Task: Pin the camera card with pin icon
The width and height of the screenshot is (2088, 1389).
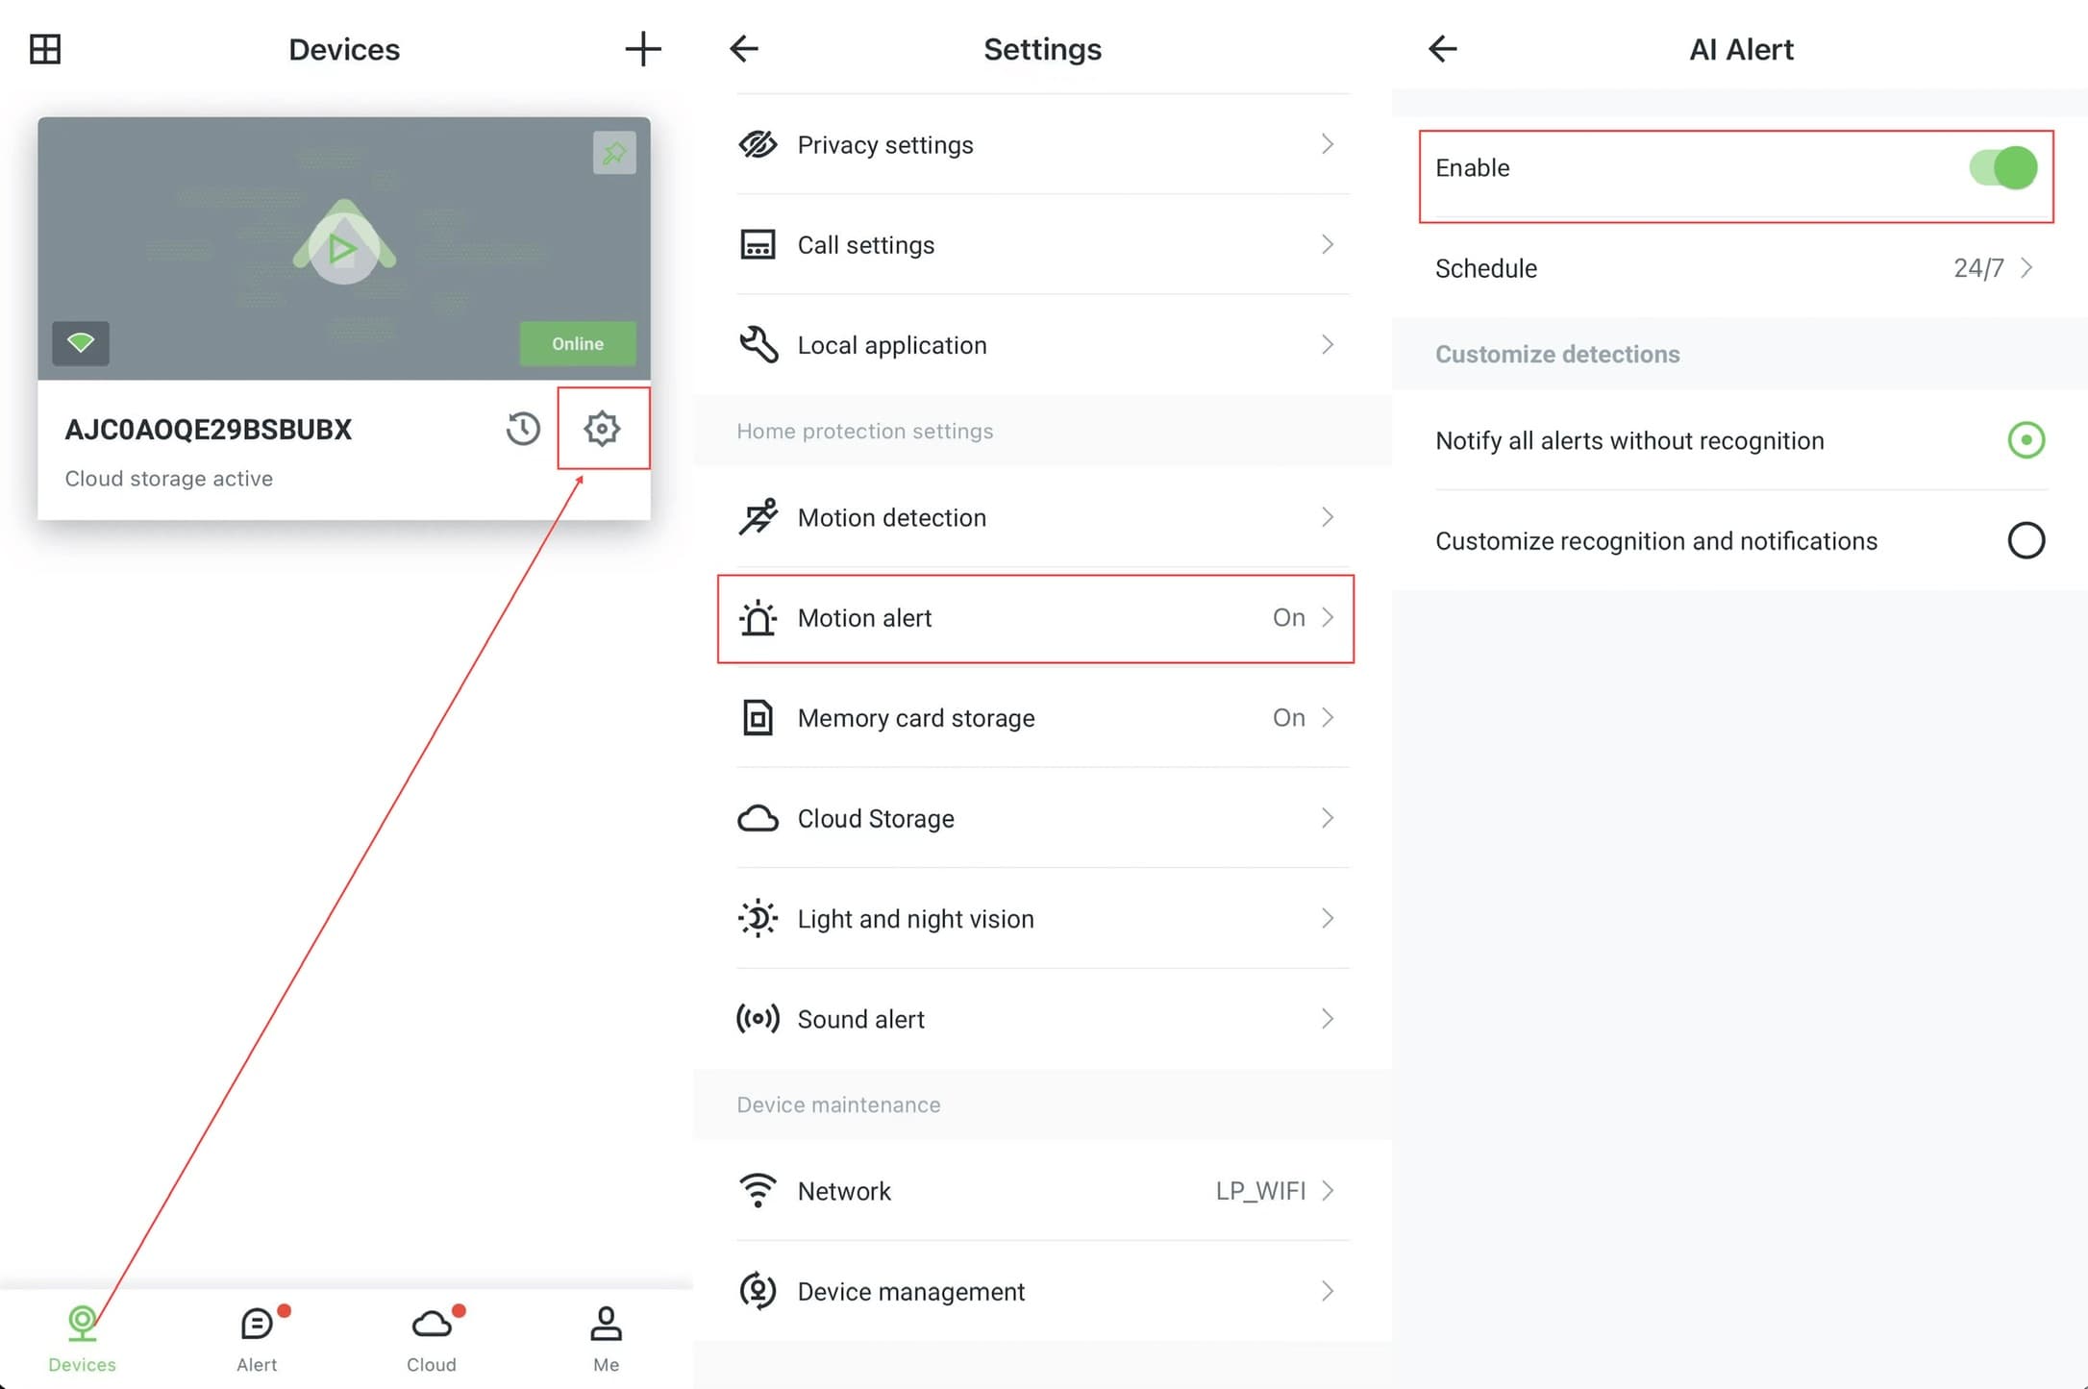Action: 614,153
